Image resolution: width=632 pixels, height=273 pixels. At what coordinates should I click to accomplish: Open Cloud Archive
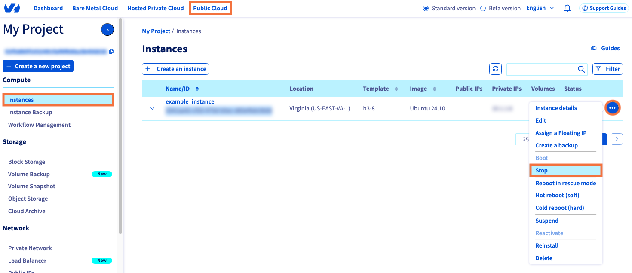27,211
